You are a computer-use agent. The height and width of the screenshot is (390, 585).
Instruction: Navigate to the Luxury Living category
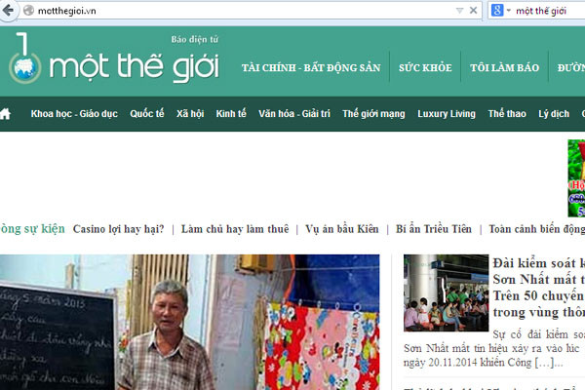tap(447, 114)
